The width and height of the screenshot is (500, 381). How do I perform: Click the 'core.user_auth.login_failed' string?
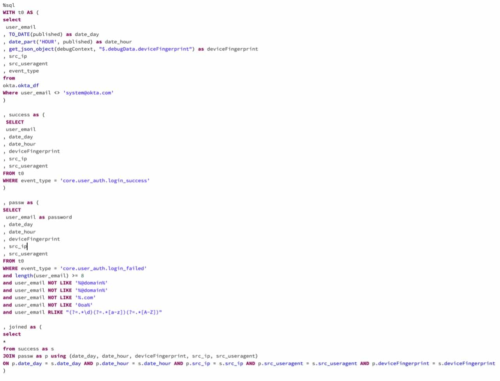[103, 268]
